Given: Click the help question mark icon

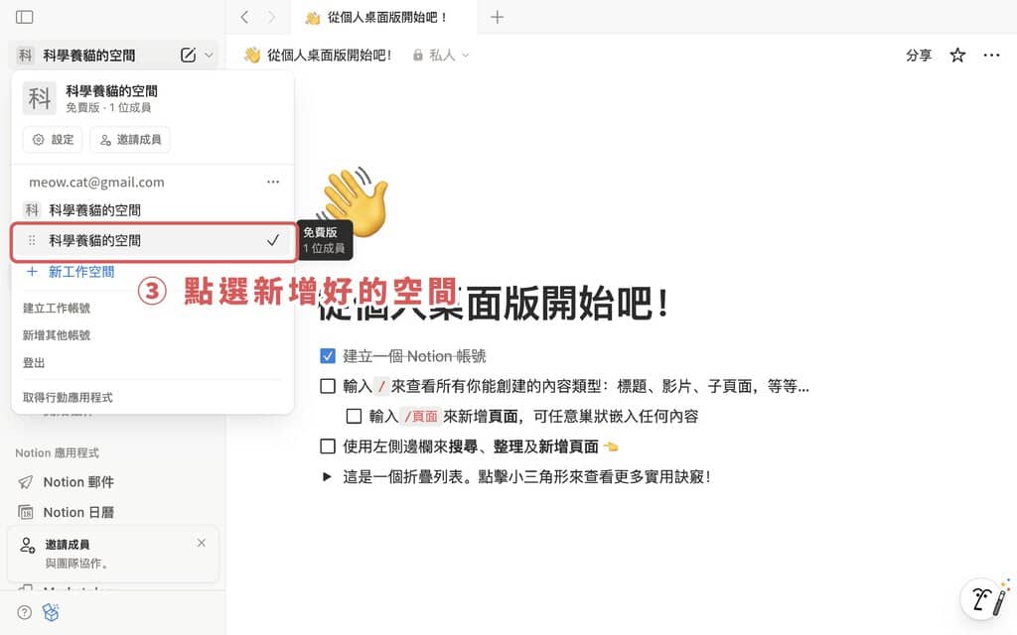Looking at the screenshot, I should [25, 612].
